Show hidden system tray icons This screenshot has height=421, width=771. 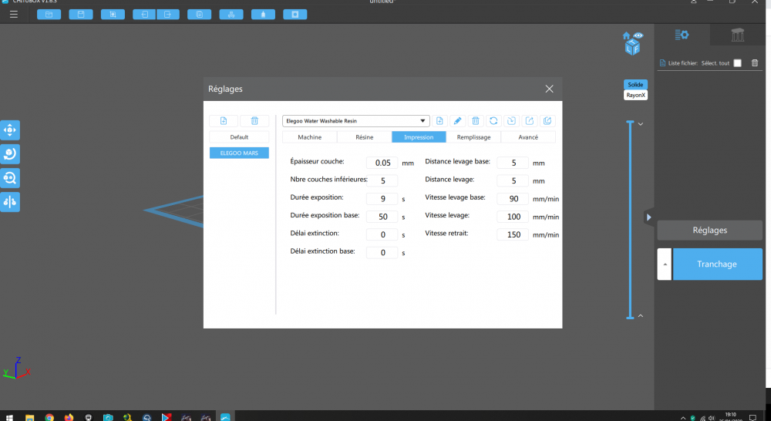click(683, 418)
